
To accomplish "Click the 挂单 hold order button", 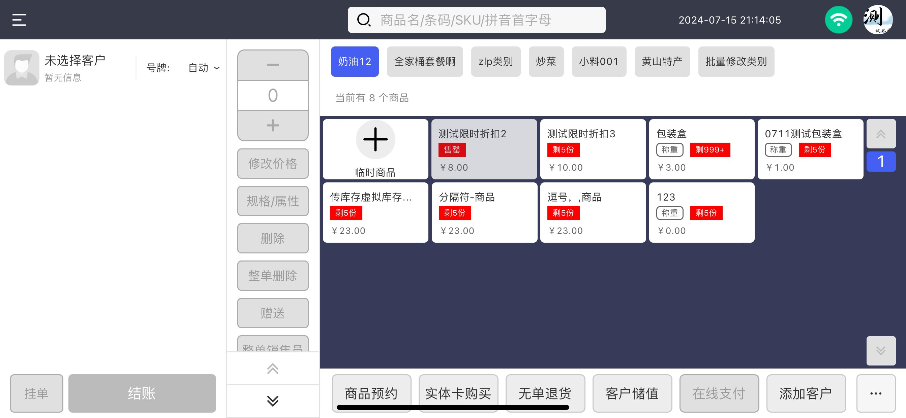I will (x=37, y=393).
